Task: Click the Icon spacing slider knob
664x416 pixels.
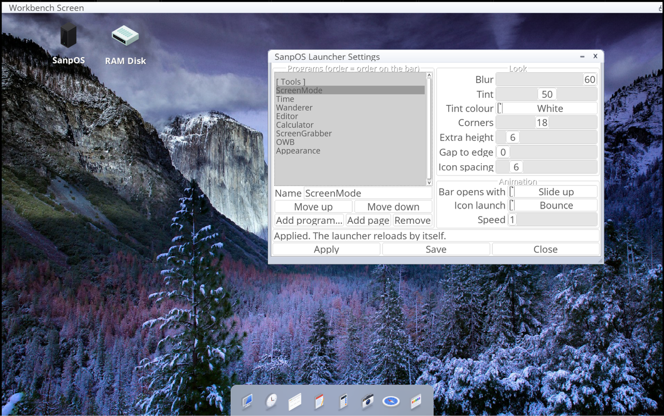Action: point(516,167)
